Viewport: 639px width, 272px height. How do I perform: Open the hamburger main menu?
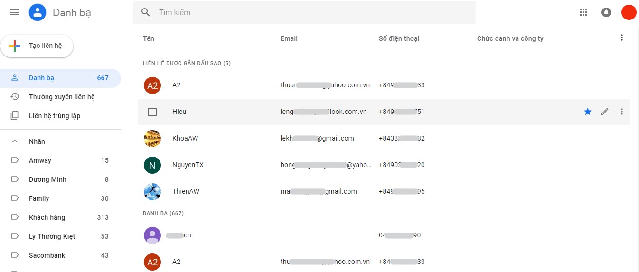(x=15, y=12)
